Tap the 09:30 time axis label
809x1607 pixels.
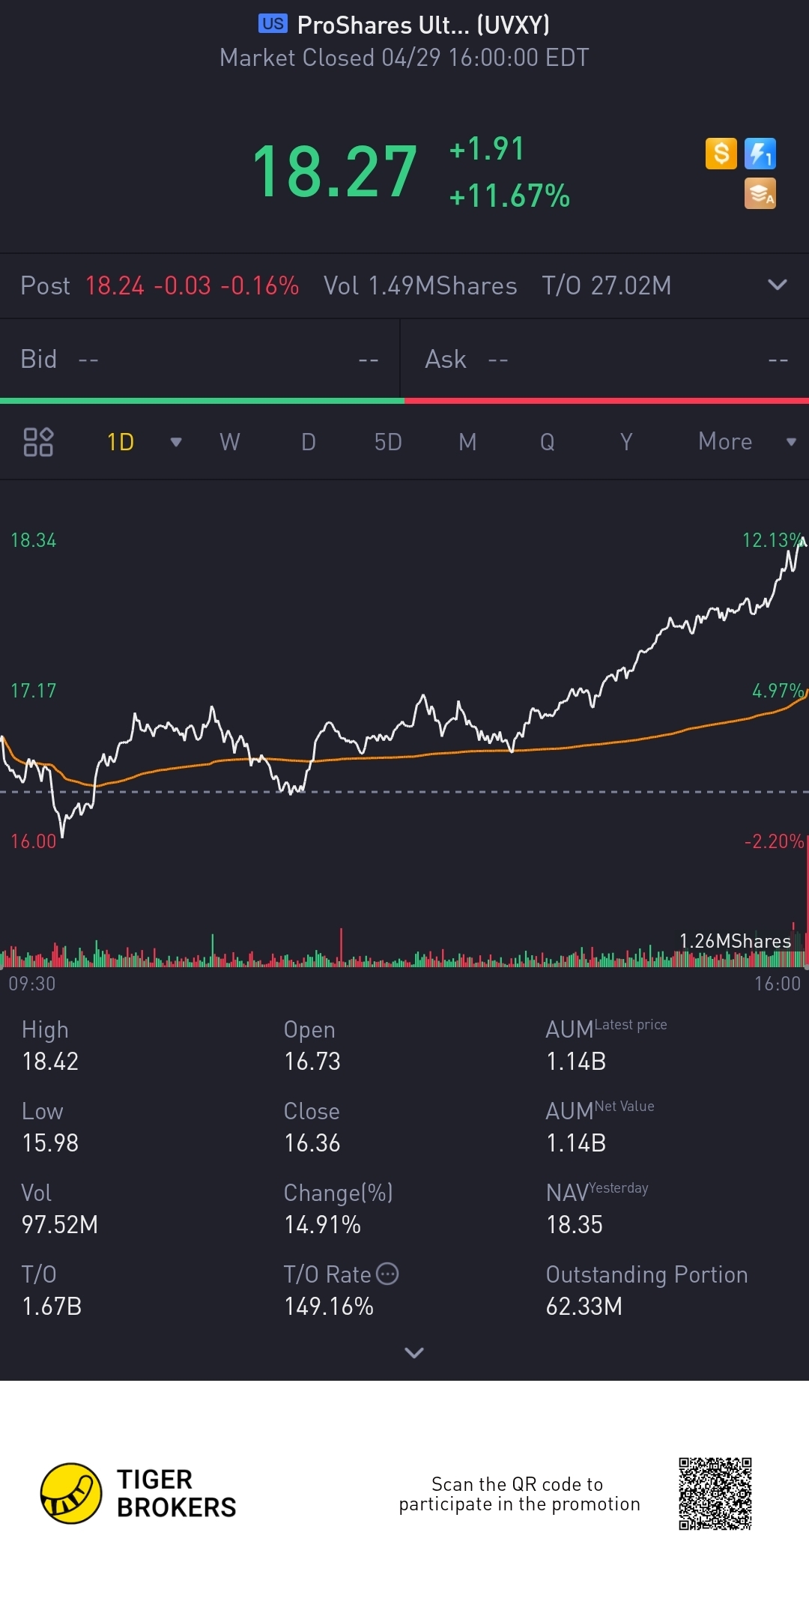(x=32, y=984)
